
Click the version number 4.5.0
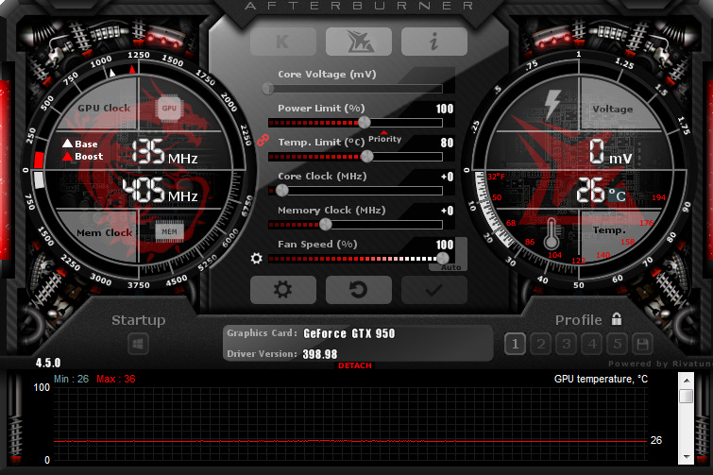48,363
